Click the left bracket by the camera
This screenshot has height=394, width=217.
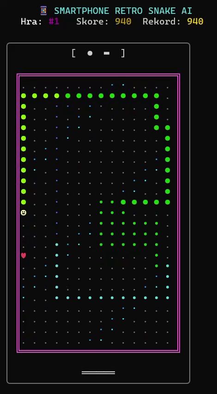click(73, 53)
